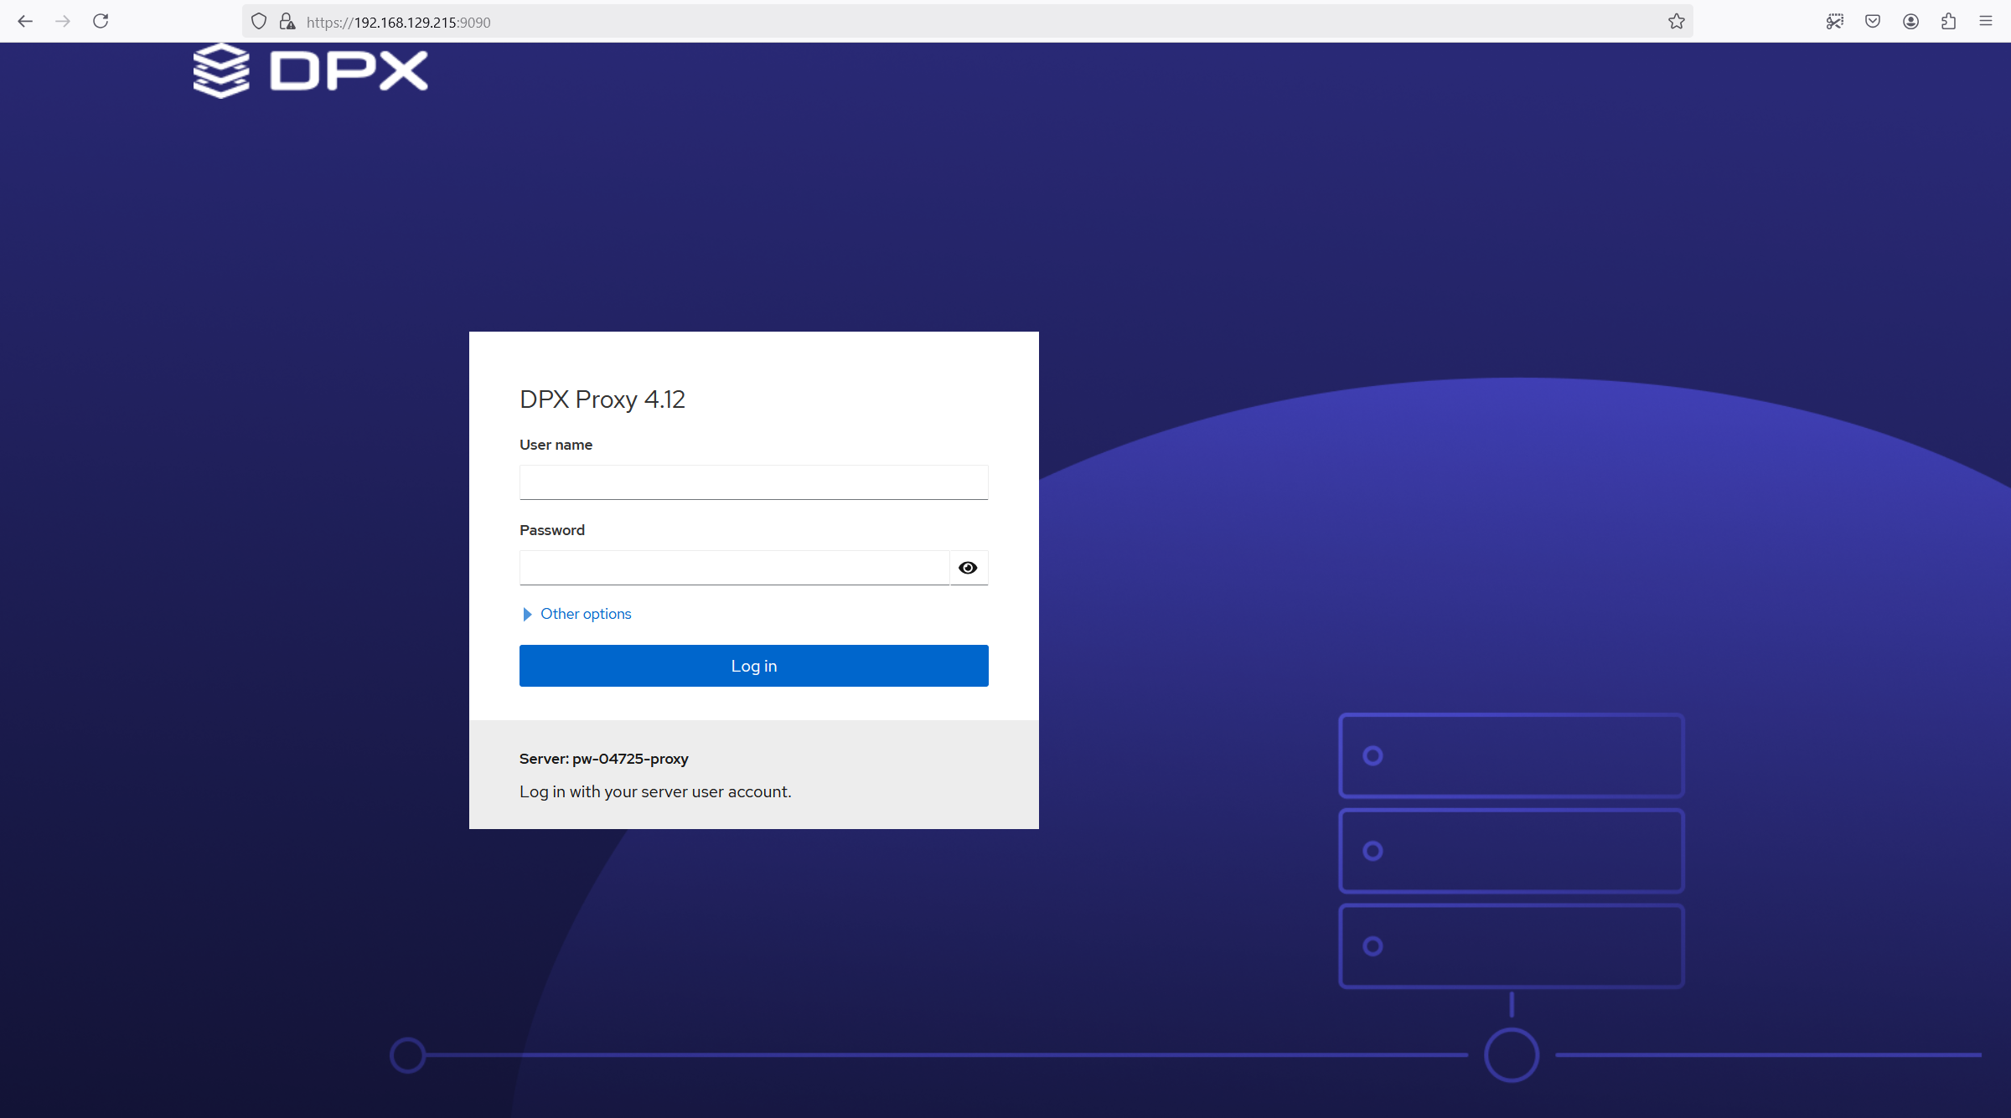Focus the User name field
Screen dimensions: 2011x1118
[753, 482]
